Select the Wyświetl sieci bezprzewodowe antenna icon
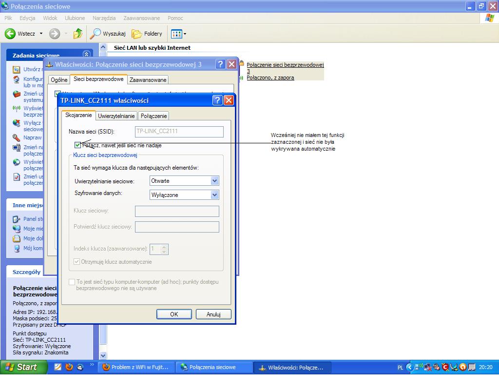The height and width of the screenshot is (390, 499). (x=15, y=108)
